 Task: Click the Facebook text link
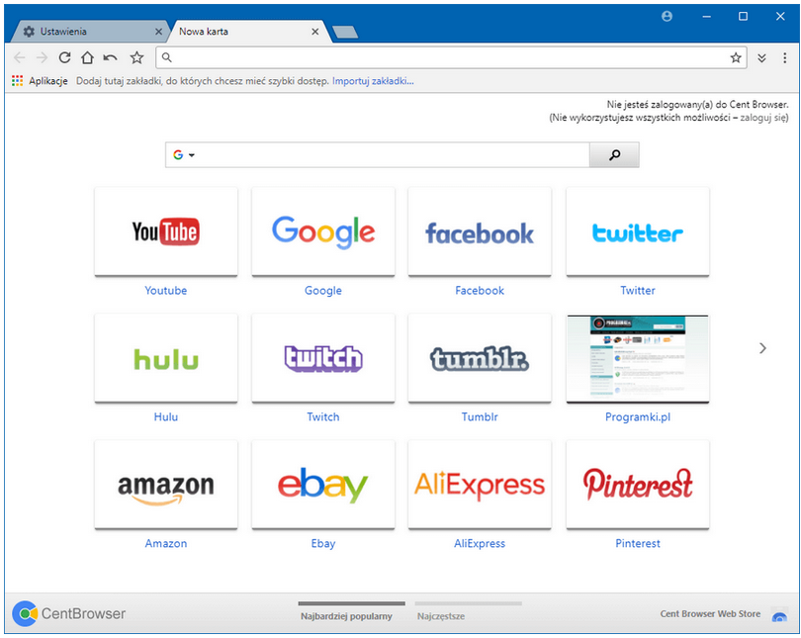[480, 290]
